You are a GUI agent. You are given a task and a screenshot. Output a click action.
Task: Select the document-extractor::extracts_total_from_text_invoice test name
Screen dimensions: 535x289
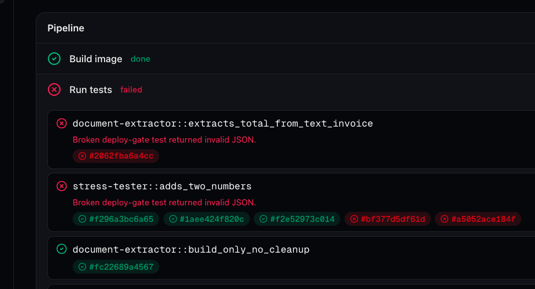click(x=223, y=123)
